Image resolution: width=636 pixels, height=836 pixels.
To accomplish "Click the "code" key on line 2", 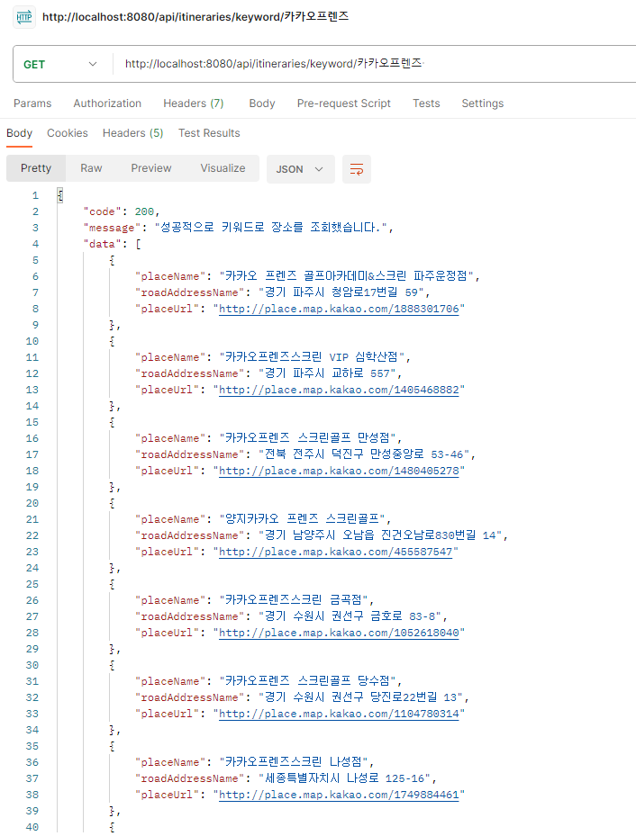I will pos(103,211).
